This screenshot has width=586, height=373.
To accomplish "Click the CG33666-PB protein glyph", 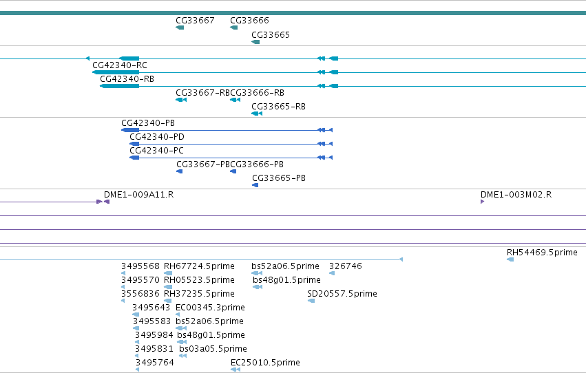I will (233, 172).
